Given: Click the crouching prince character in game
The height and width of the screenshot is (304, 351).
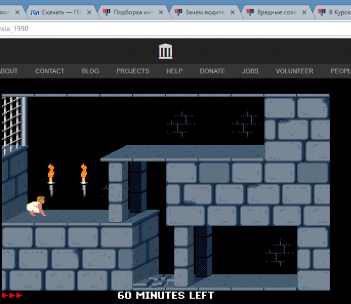Looking at the screenshot, I should point(36,206).
